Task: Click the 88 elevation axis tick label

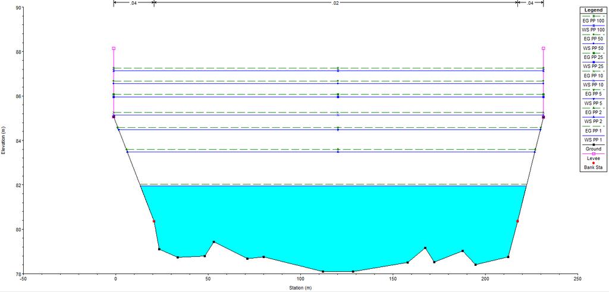Action: [x=17, y=52]
